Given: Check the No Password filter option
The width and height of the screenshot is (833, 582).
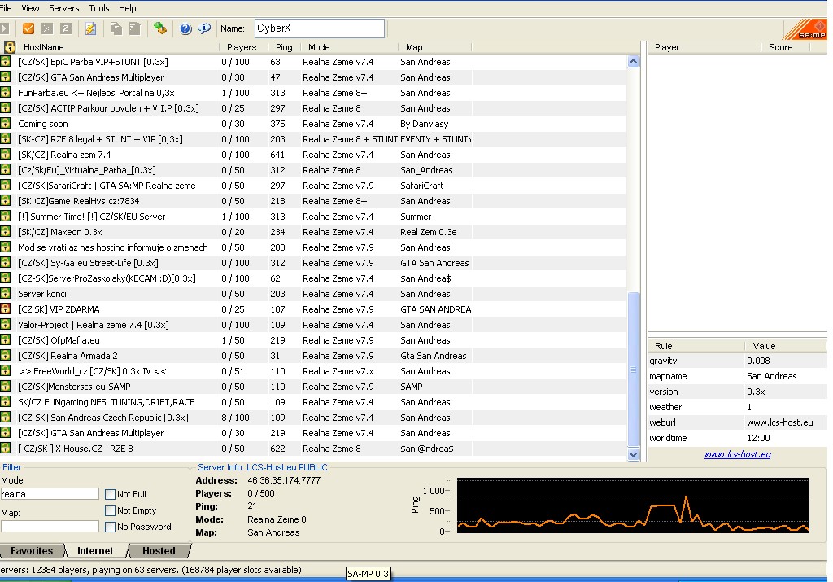Looking at the screenshot, I should coord(110,527).
